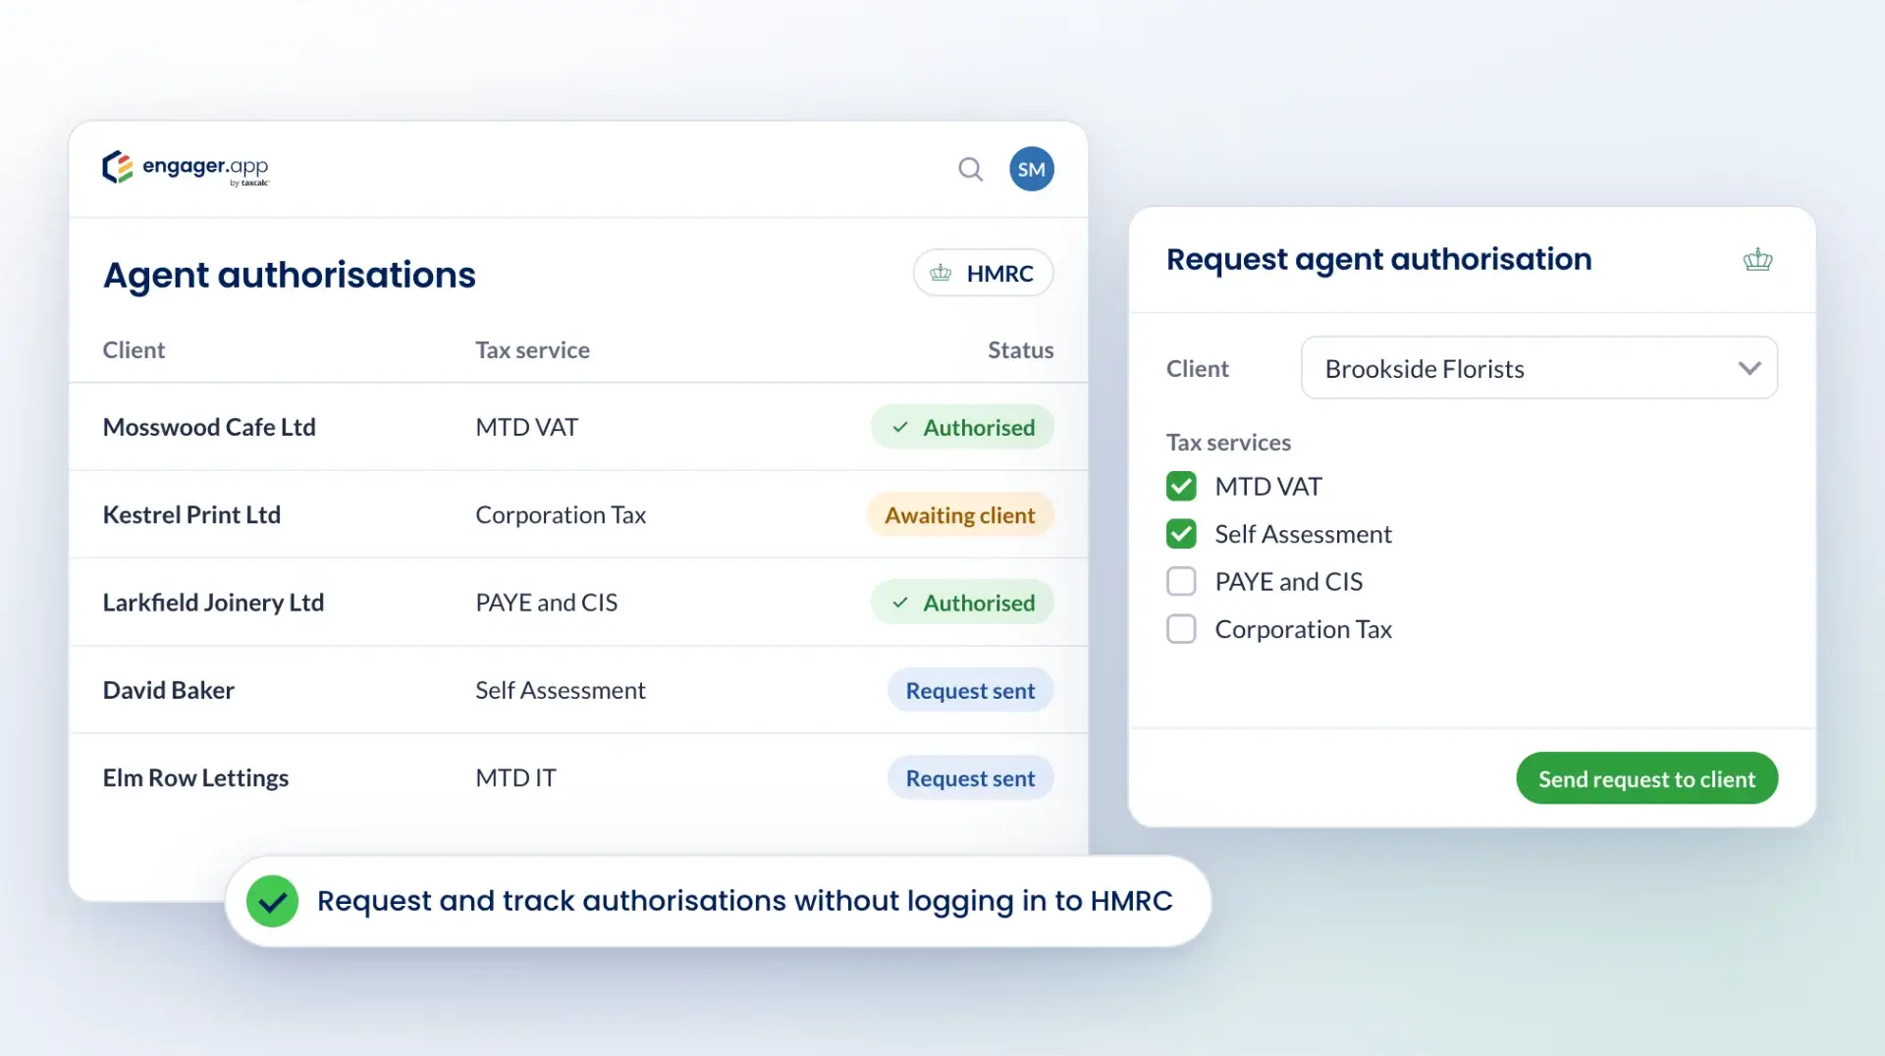Open the David Baker client row

[x=578, y=690]
